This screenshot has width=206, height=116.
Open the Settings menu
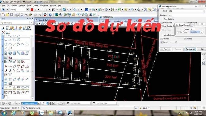(x=22, y=5)
